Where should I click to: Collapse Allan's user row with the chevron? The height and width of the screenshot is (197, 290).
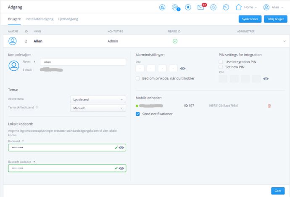click(284, 41)
